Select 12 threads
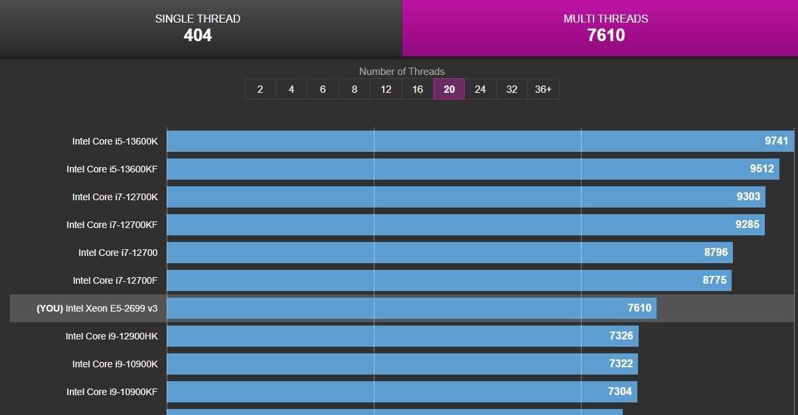 [386, 89]
